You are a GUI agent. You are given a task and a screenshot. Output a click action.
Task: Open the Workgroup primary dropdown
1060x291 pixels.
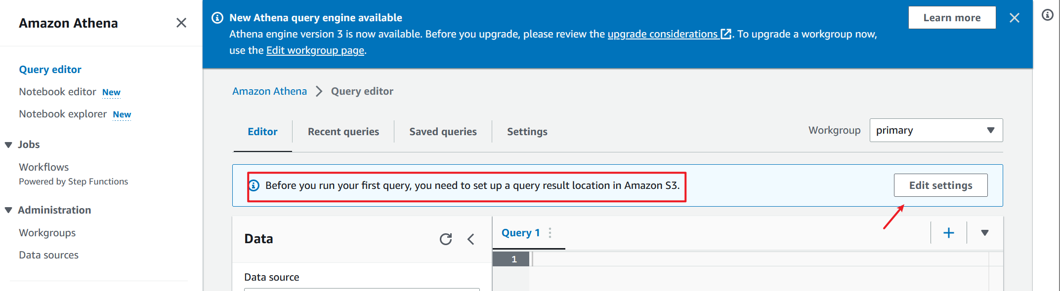936,130
